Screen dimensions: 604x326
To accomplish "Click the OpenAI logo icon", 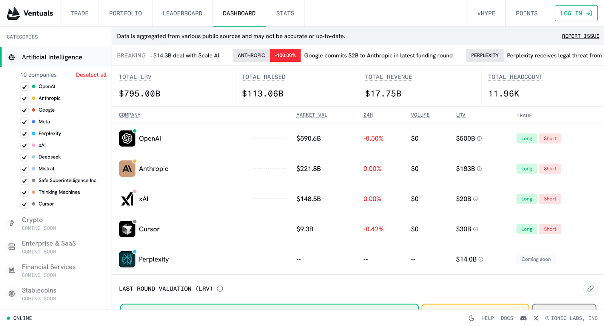I will 127,138.
